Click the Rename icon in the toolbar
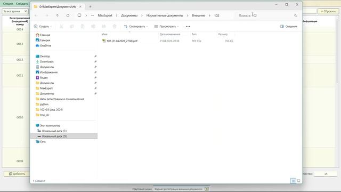The image size is (341, 192). [93, 26]
